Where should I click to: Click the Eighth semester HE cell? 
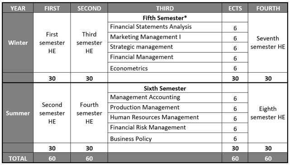click(x=268, y=113)
